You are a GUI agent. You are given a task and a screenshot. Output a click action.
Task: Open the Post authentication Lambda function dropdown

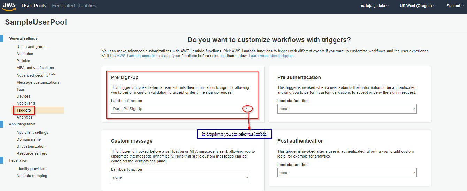[347, 173]
